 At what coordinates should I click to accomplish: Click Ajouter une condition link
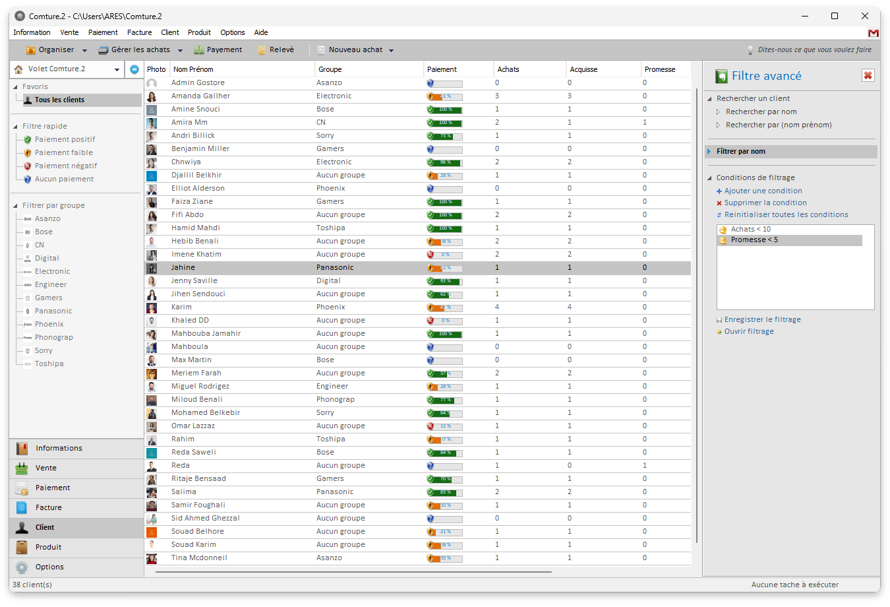pos(763,191)
